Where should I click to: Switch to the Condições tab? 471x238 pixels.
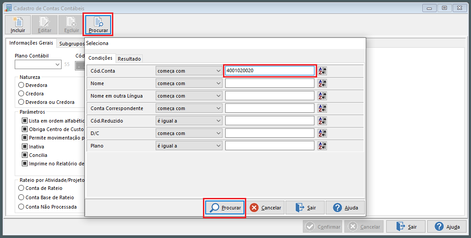[x=100, y=58]
